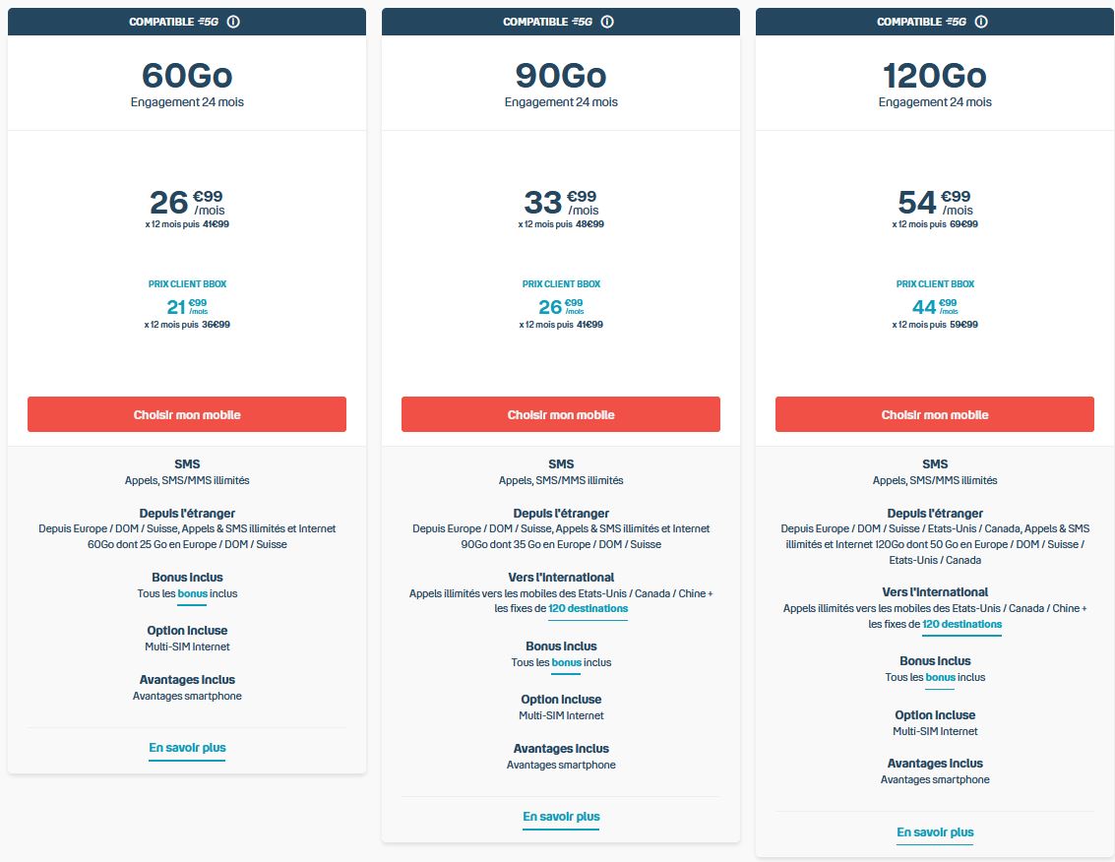1115x862 pixels.
Task: Click Bbox client price 26€99 on 90Go
Action: click(x=561, y=307)
